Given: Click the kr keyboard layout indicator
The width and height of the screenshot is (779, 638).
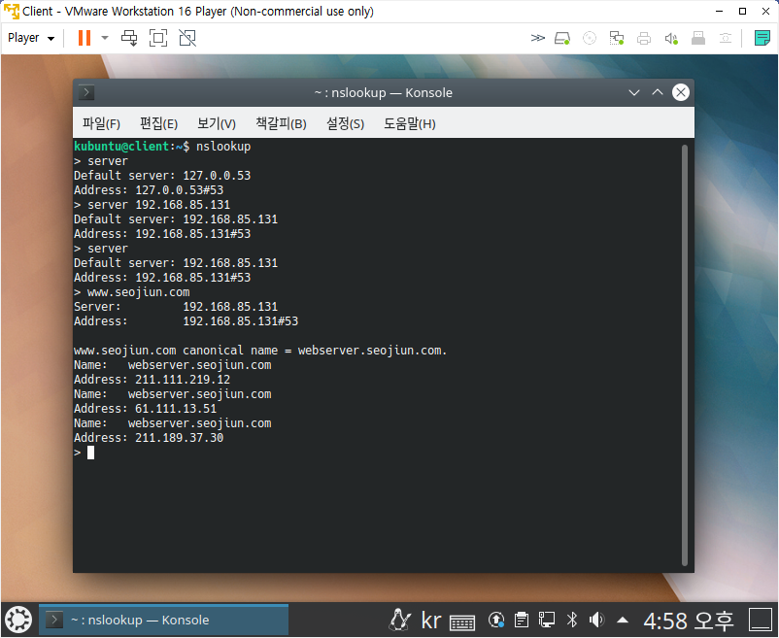Looking at the screenshot, I should (430, 620).
